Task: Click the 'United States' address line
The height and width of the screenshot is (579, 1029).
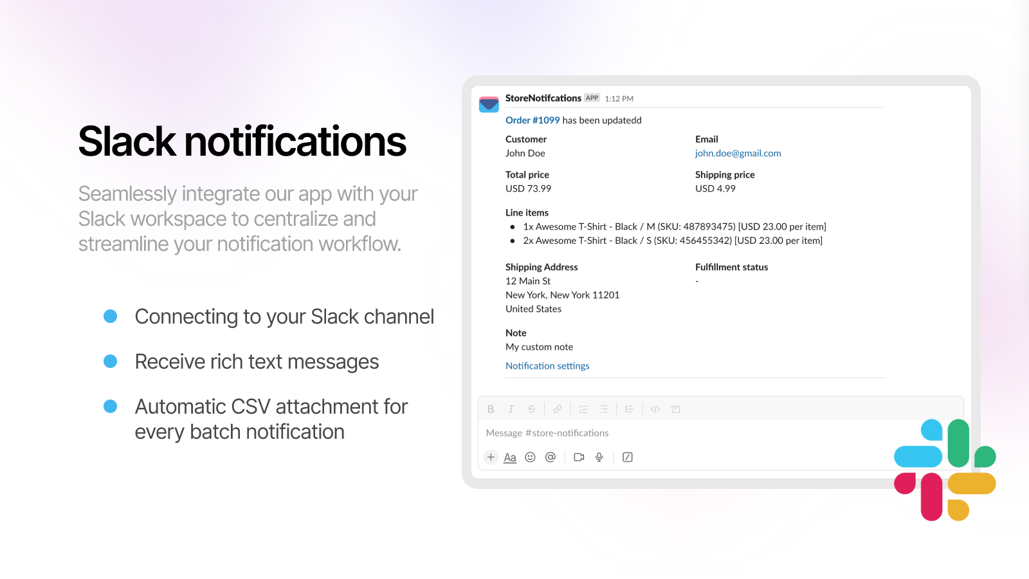Action: (533, 309)
